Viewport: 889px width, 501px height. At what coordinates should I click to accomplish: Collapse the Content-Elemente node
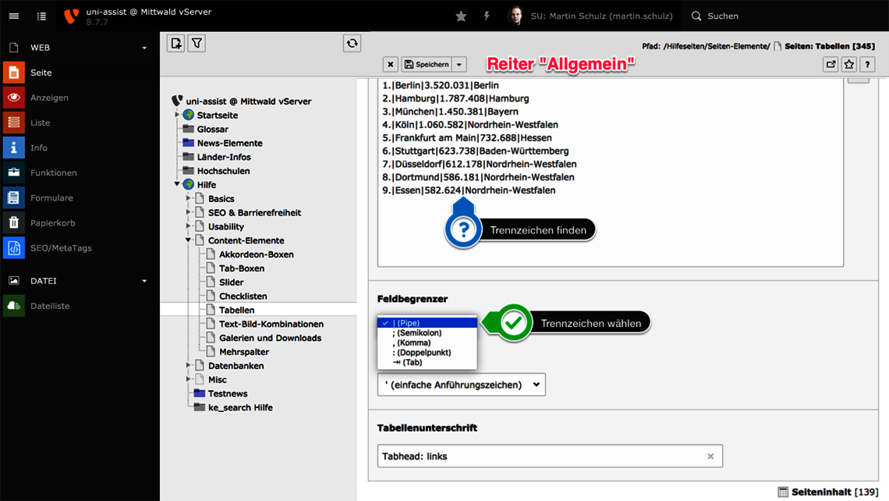(x=188, y=240)
